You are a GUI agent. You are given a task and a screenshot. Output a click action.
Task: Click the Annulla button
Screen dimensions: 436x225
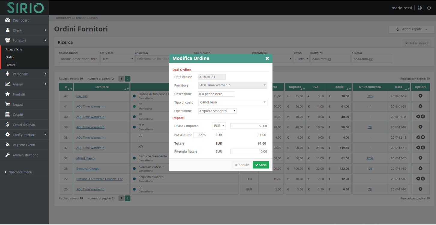click(242, 165)
